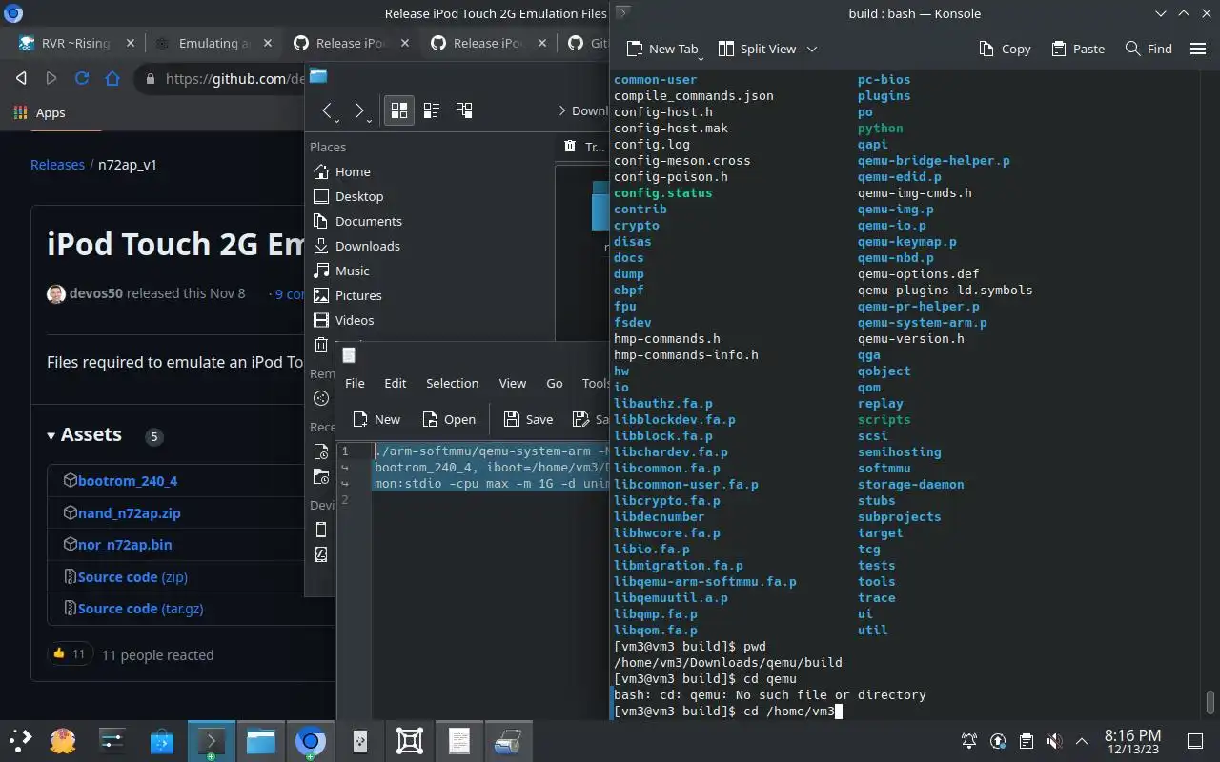Viewport: 1220px width, 762px height.
Task: Click 'qemu-system-arm.p' in terminal listing
Action: pos(922,322)
